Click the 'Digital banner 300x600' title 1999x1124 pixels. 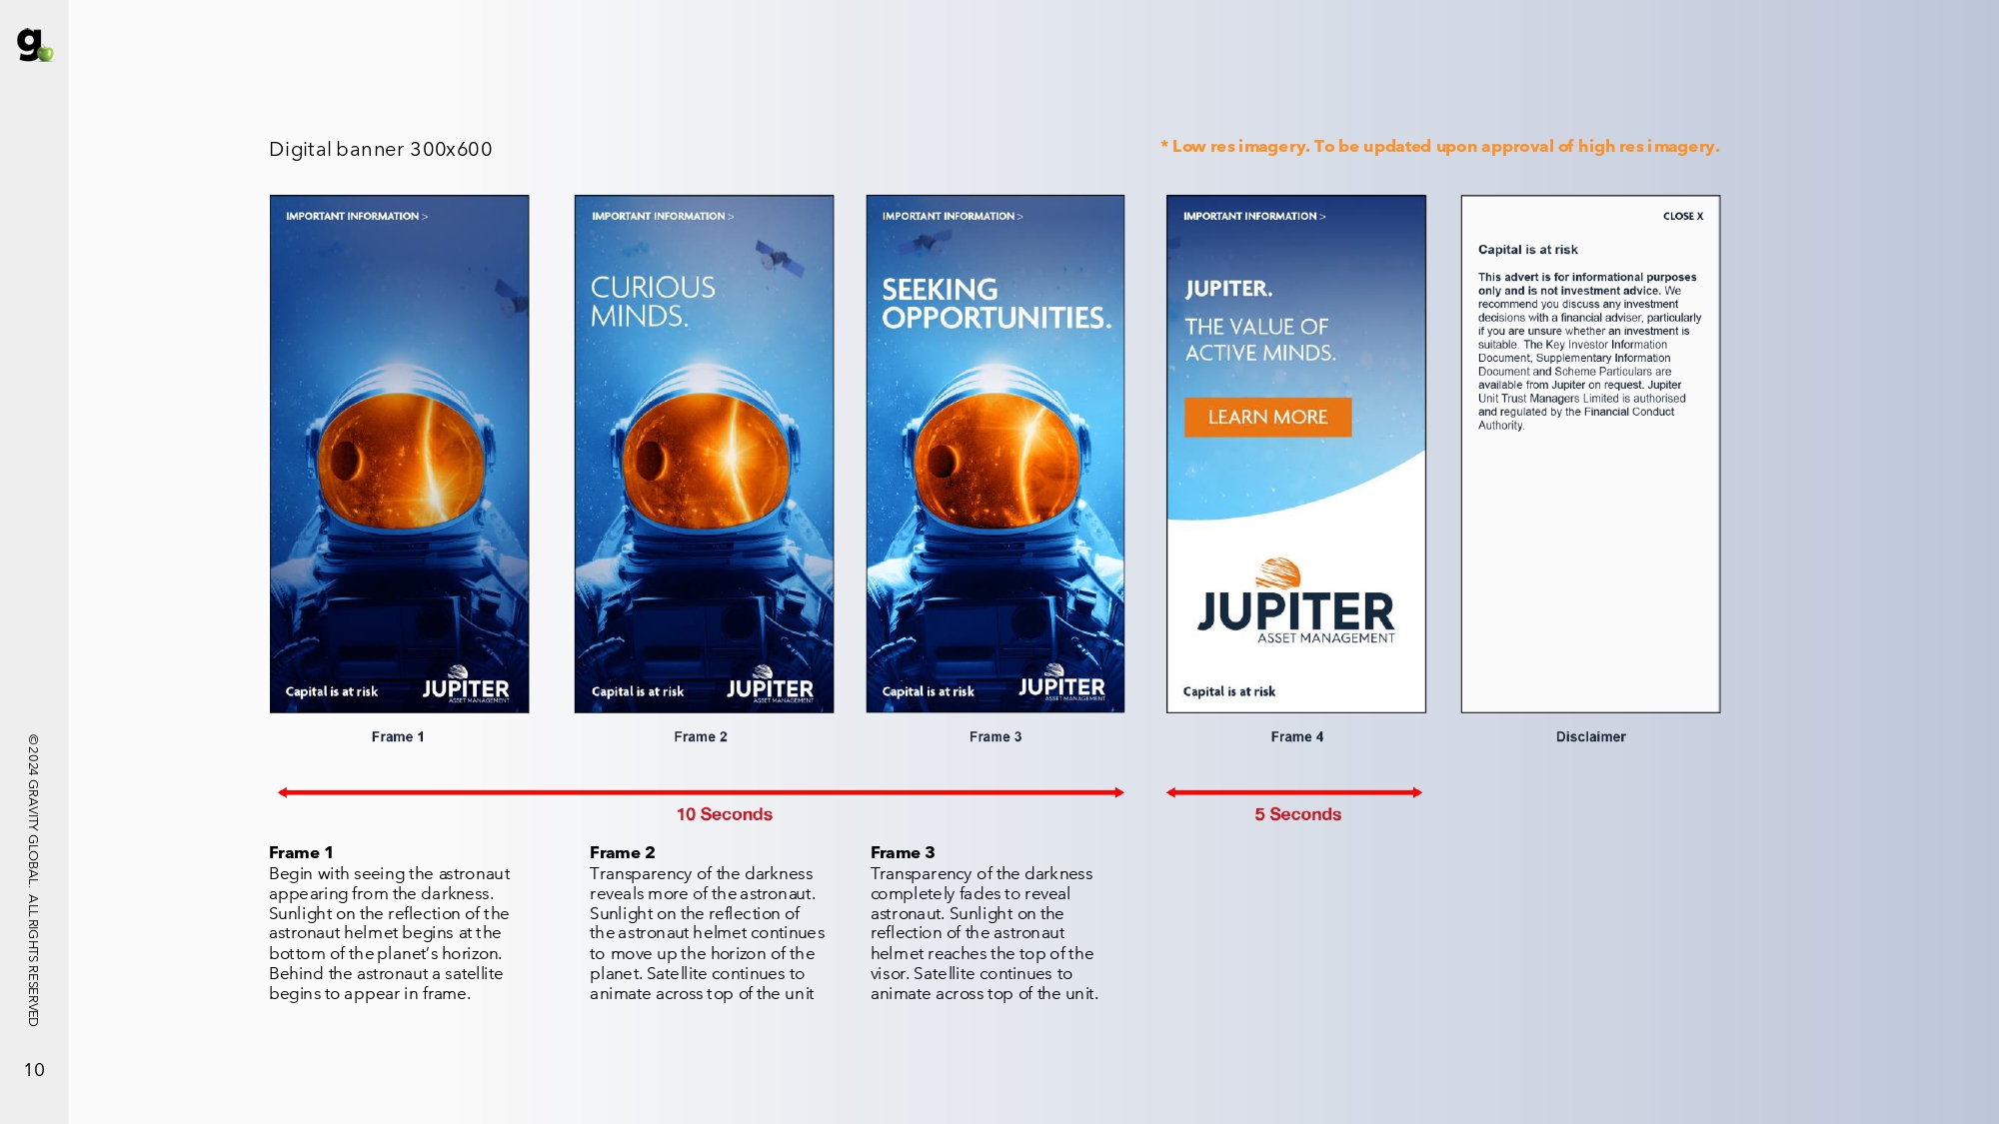coord(381,149)
